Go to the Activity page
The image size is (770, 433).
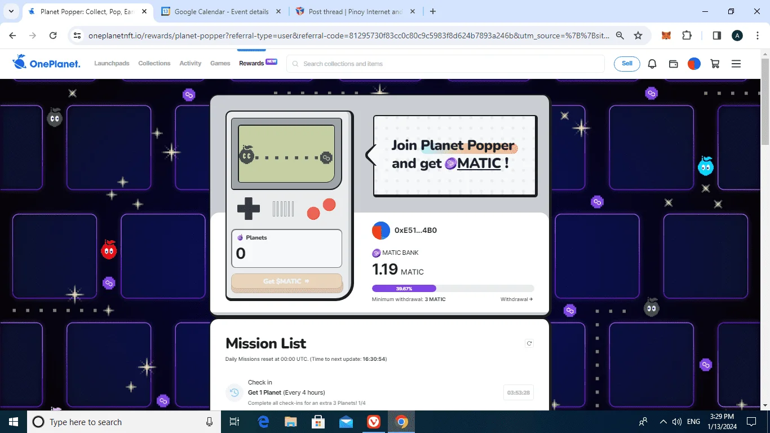pos(191,63)
